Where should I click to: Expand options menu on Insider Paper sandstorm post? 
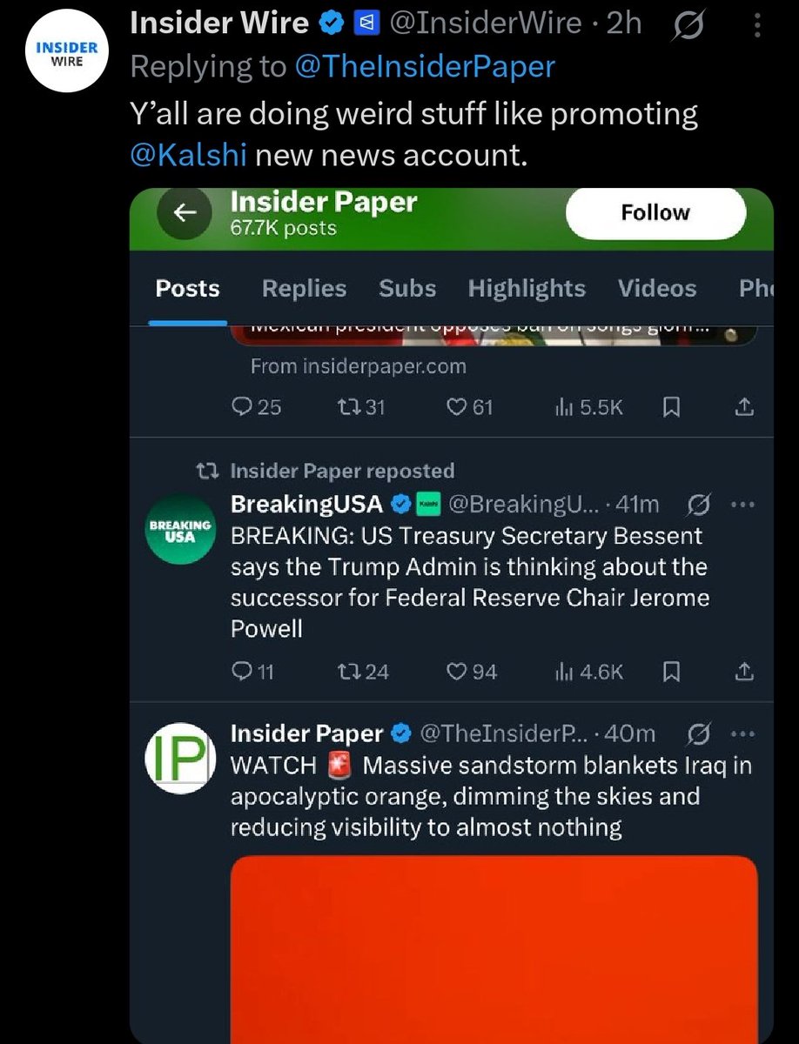741,734
